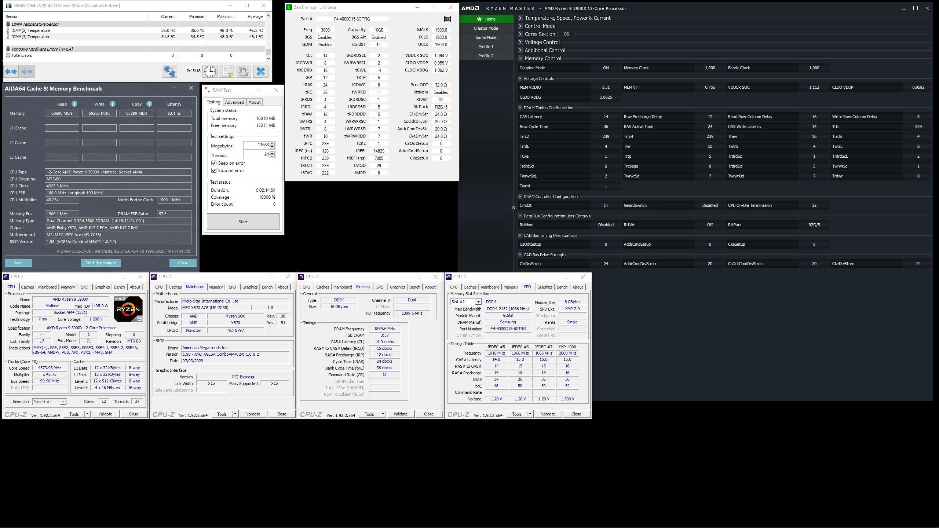
Task: Collapse DRAM Timing Configuration subsection
Action: (520, 108)
